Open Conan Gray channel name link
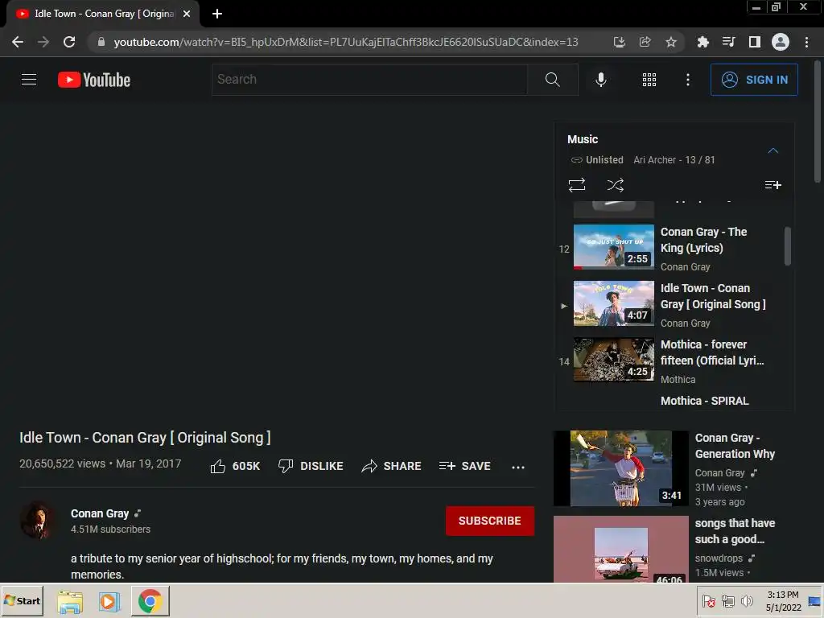The height and width of the screenshot is (618, 824). (x=99, y=513)
